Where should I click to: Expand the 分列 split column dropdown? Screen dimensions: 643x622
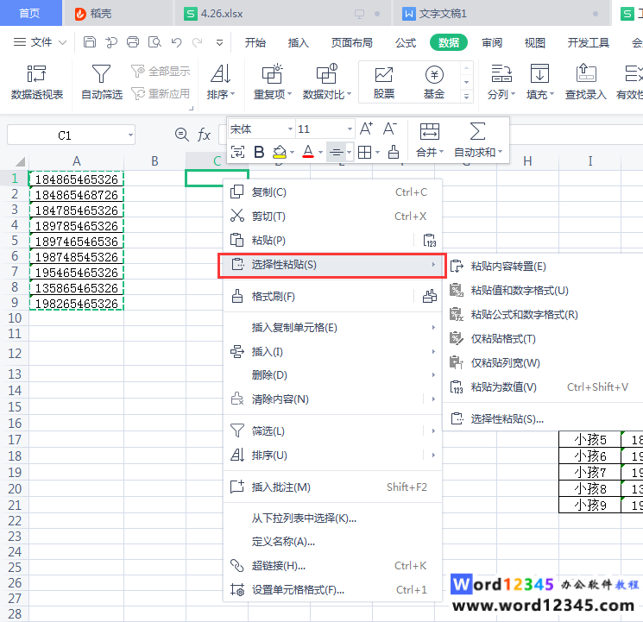(x=513, y=94)
